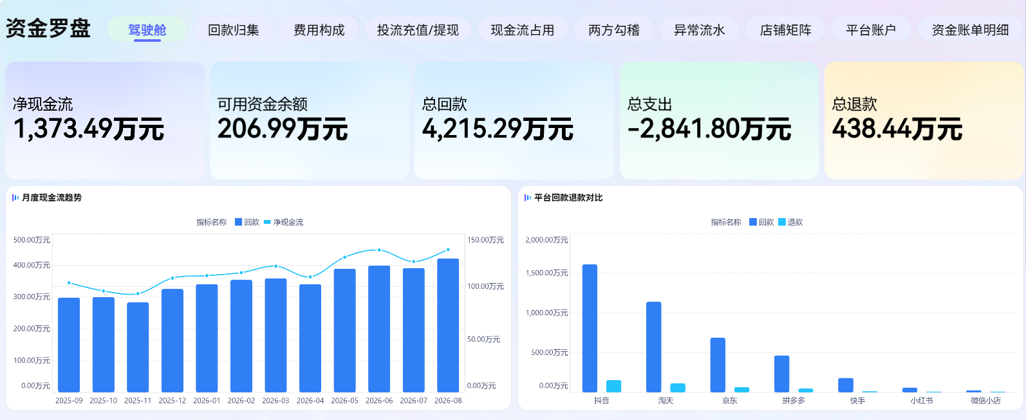Click the 小红书 回款 bar
The image size is (1026, 420).
point(909,390)
